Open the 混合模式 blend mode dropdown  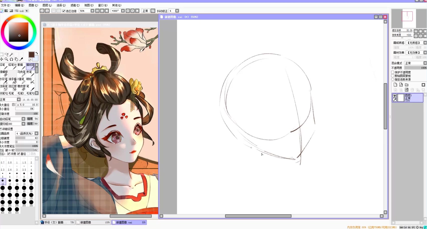425,63
